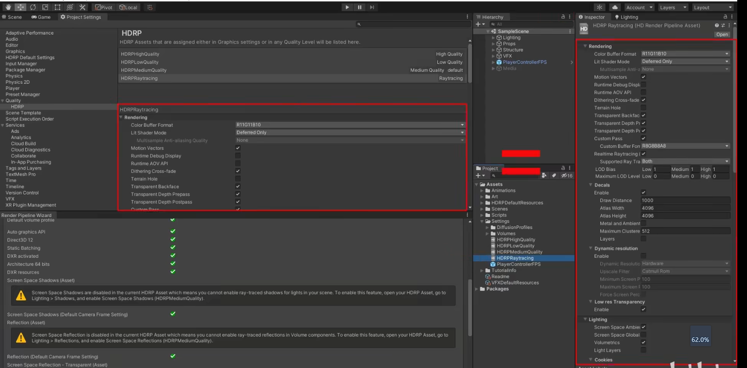Enable Terrain Hole checkbox in Project Settings
Screen dimensions: 747x368
pos(238,178)
